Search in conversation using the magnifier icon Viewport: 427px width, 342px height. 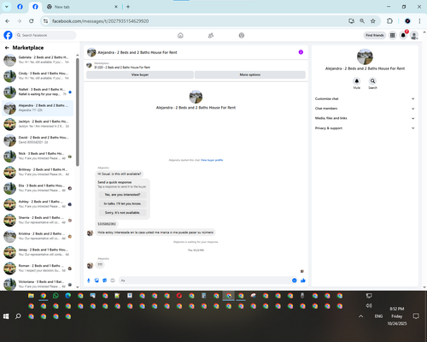tap(372, 81)
